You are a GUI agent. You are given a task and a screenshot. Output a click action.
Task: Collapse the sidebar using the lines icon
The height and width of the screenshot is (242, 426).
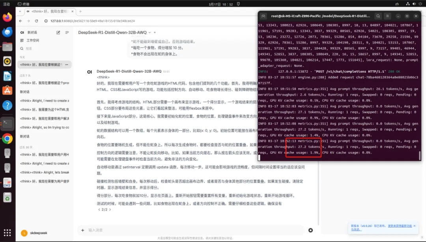[x=67, y=32]
